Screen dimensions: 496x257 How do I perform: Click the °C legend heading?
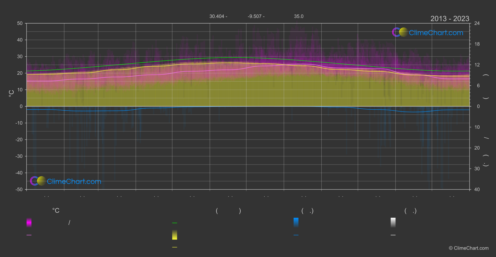click(56, 211)
